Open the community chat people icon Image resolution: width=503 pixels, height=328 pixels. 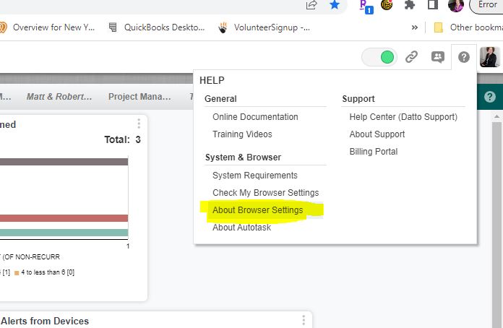coord(437,57)
